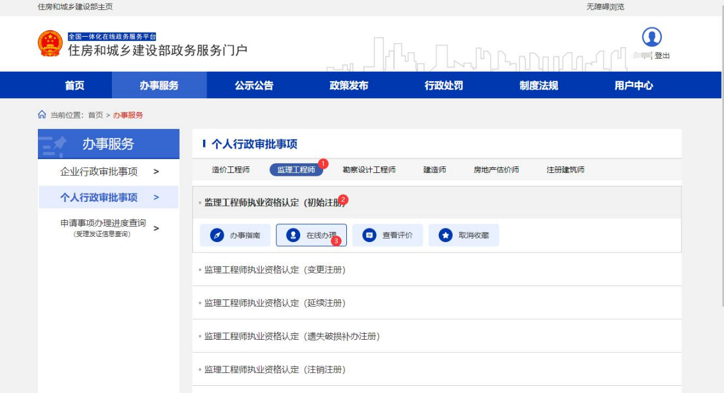Expand 企业行政审批事项 sidebar arrow

156,172
